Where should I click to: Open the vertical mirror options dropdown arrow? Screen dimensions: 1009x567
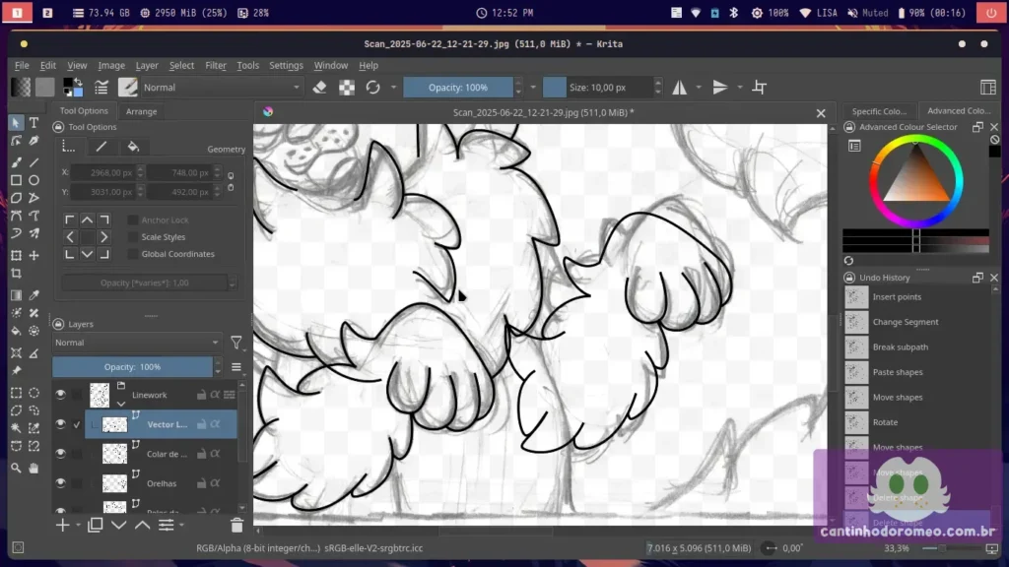(739, 88)
